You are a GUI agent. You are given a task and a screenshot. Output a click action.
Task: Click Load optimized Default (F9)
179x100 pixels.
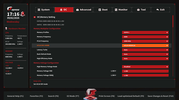point(131,96)
